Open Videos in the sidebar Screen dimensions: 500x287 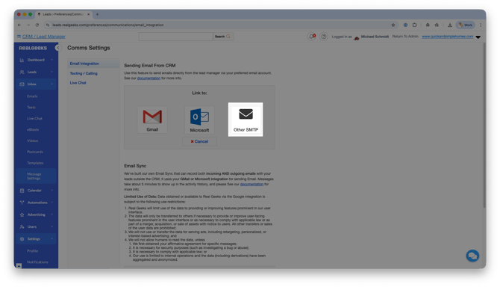pyautogui.click(x=33, y=141)
